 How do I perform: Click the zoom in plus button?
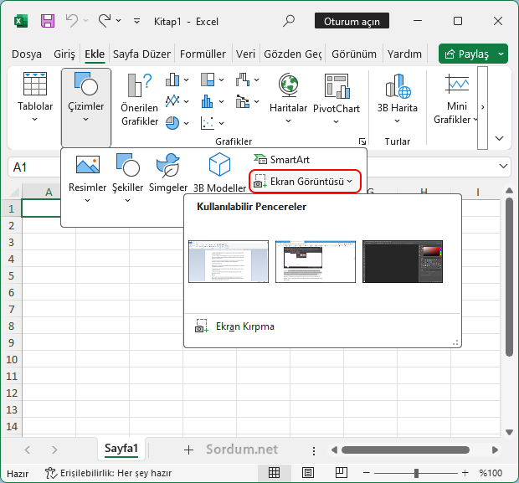tap(465, 473)
